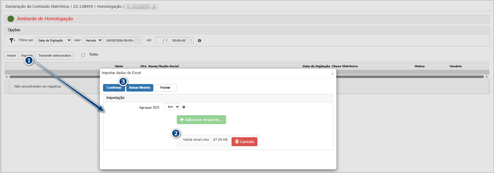Add filter with plus circle icon
Screen dimensions: 494x173
coord(199,41)
